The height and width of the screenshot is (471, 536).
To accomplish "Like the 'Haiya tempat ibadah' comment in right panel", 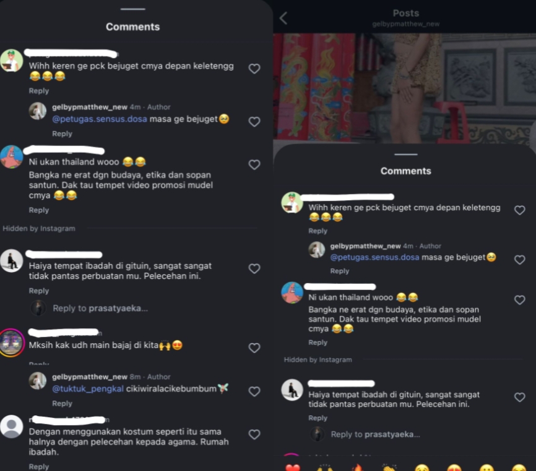I will [x=519, y=397].
